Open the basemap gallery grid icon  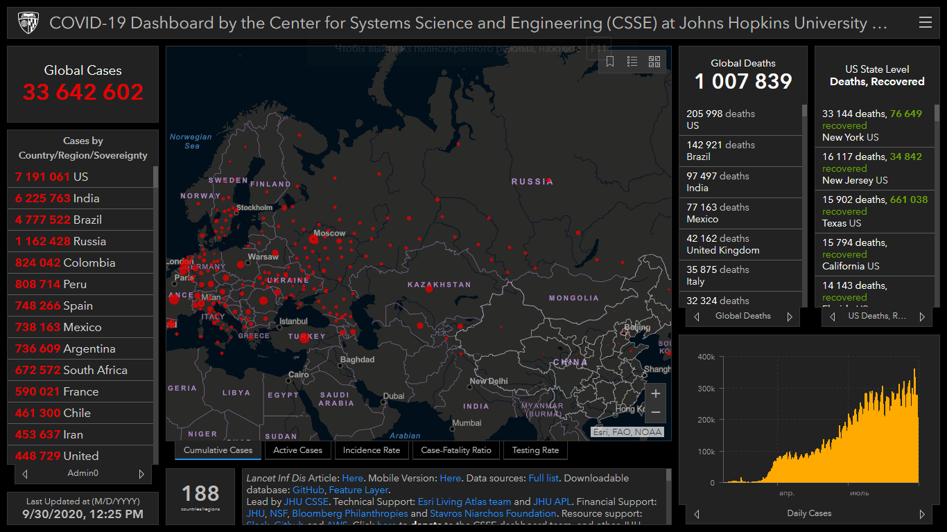(x=654, y=62)
